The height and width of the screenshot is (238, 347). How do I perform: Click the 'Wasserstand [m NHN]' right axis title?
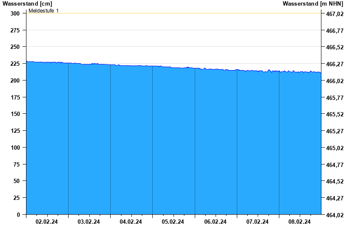click(x=313, y=4)
